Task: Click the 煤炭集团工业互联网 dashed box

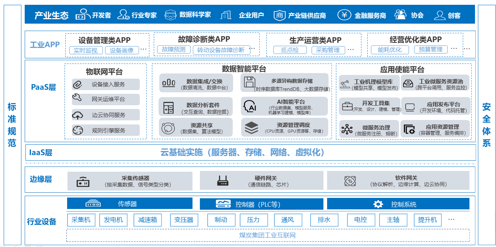Action: point(268,235)
